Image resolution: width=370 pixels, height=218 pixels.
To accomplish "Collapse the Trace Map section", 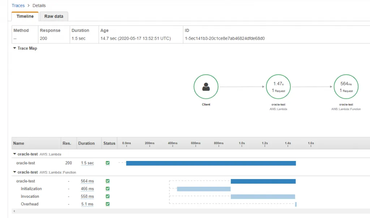I will tap(14, 48).
